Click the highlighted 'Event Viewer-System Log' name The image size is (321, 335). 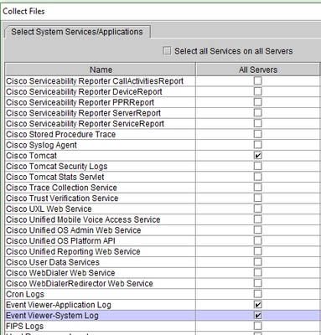tap(52, 316)
